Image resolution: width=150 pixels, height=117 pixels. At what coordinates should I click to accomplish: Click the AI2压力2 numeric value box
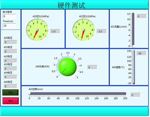[101, 31]
